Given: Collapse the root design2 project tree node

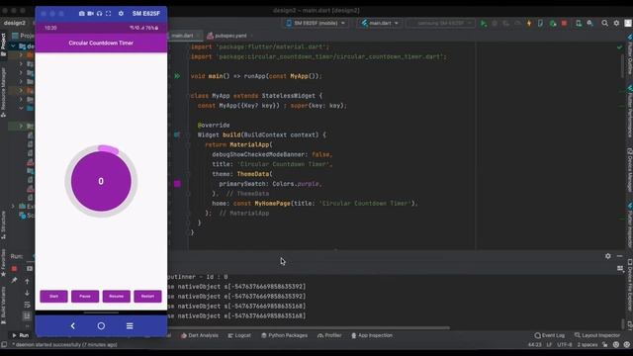Looking at the screenshot, I should pos(13,46).
